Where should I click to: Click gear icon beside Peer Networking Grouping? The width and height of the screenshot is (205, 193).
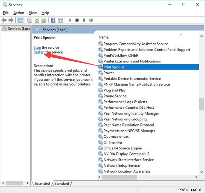100,119
